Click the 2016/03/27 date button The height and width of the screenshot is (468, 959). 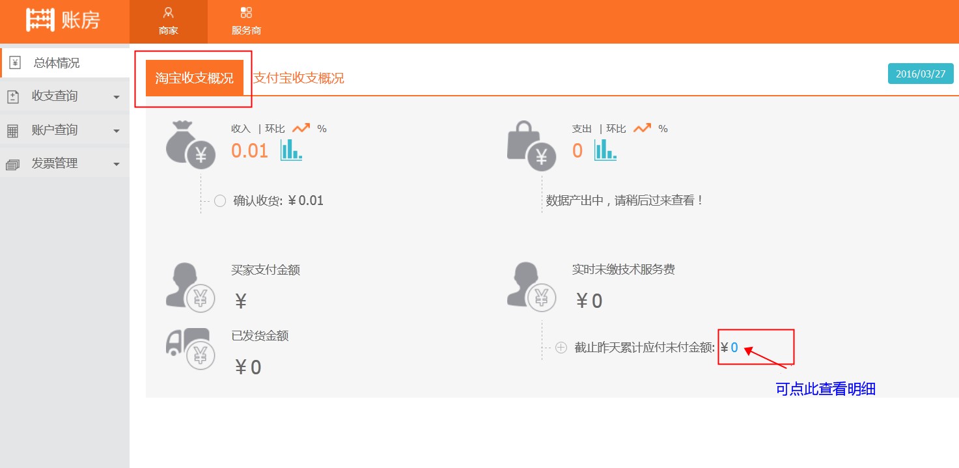point(921,74)
